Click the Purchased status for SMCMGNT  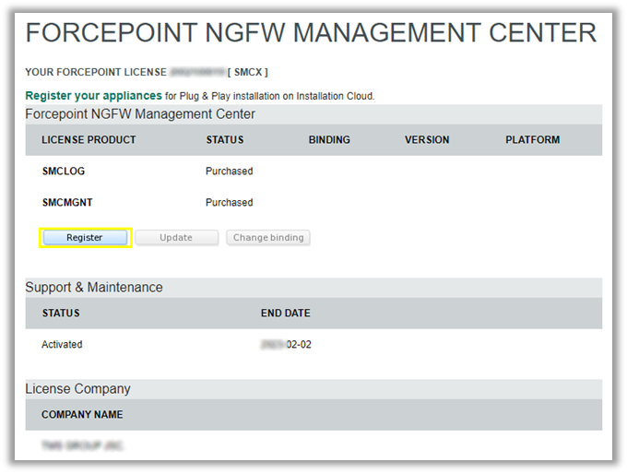pyautogui.click(x=229, y=202)
